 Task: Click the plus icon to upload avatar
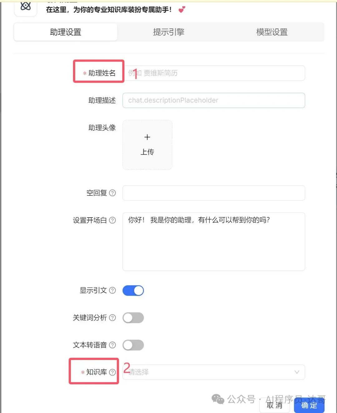tap(147, 137)
